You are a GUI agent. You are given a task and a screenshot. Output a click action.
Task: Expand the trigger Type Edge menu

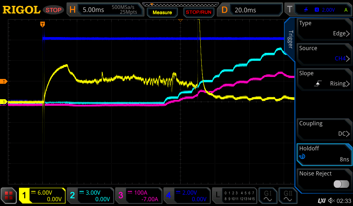(x=324, y=28)
